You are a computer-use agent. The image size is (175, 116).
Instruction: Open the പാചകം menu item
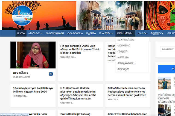pos(142,33)
